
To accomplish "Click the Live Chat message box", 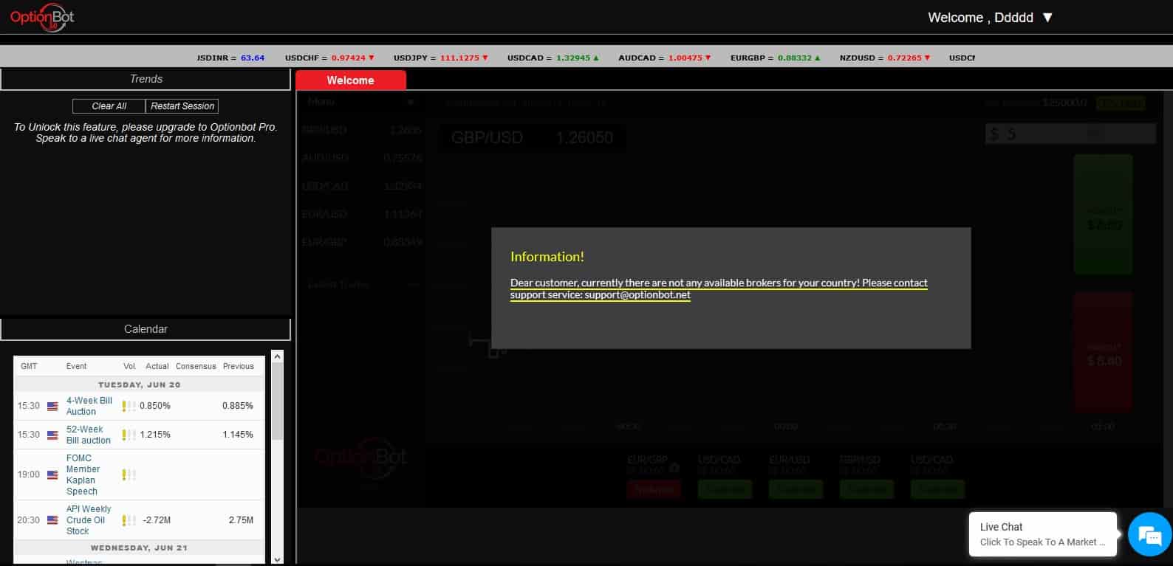I will coord(1042,534).
